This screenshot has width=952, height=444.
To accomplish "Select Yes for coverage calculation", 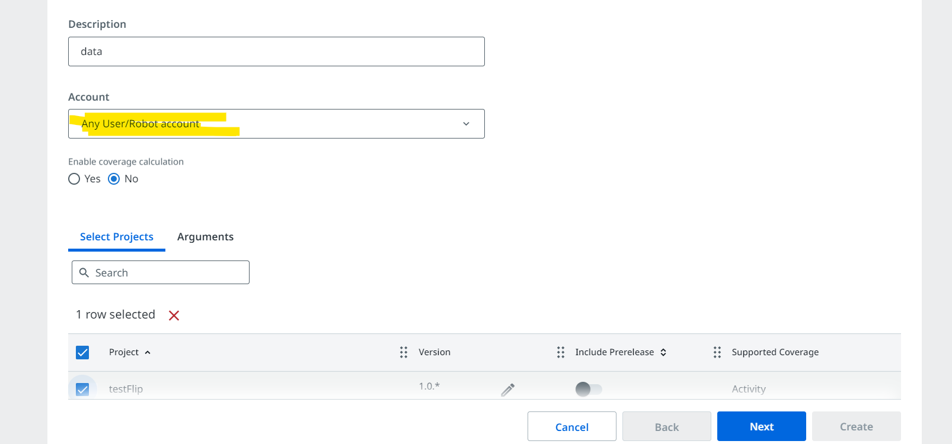I will click(x=74, y=179).
